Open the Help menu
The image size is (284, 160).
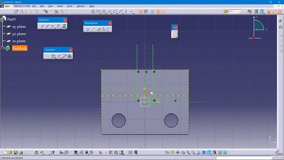click(x=92, y=6)
